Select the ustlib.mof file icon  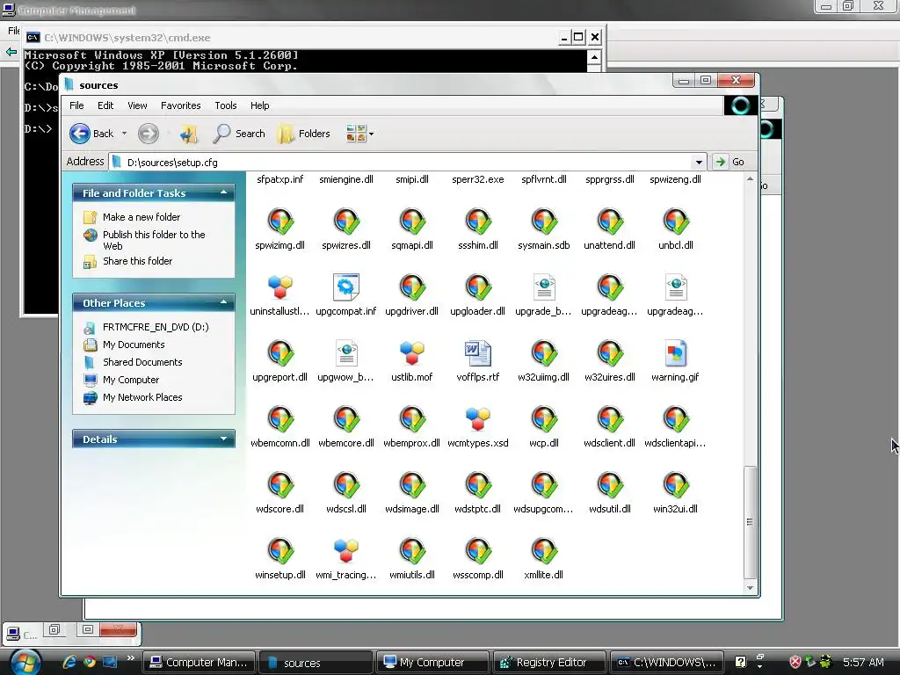(412, 353)
